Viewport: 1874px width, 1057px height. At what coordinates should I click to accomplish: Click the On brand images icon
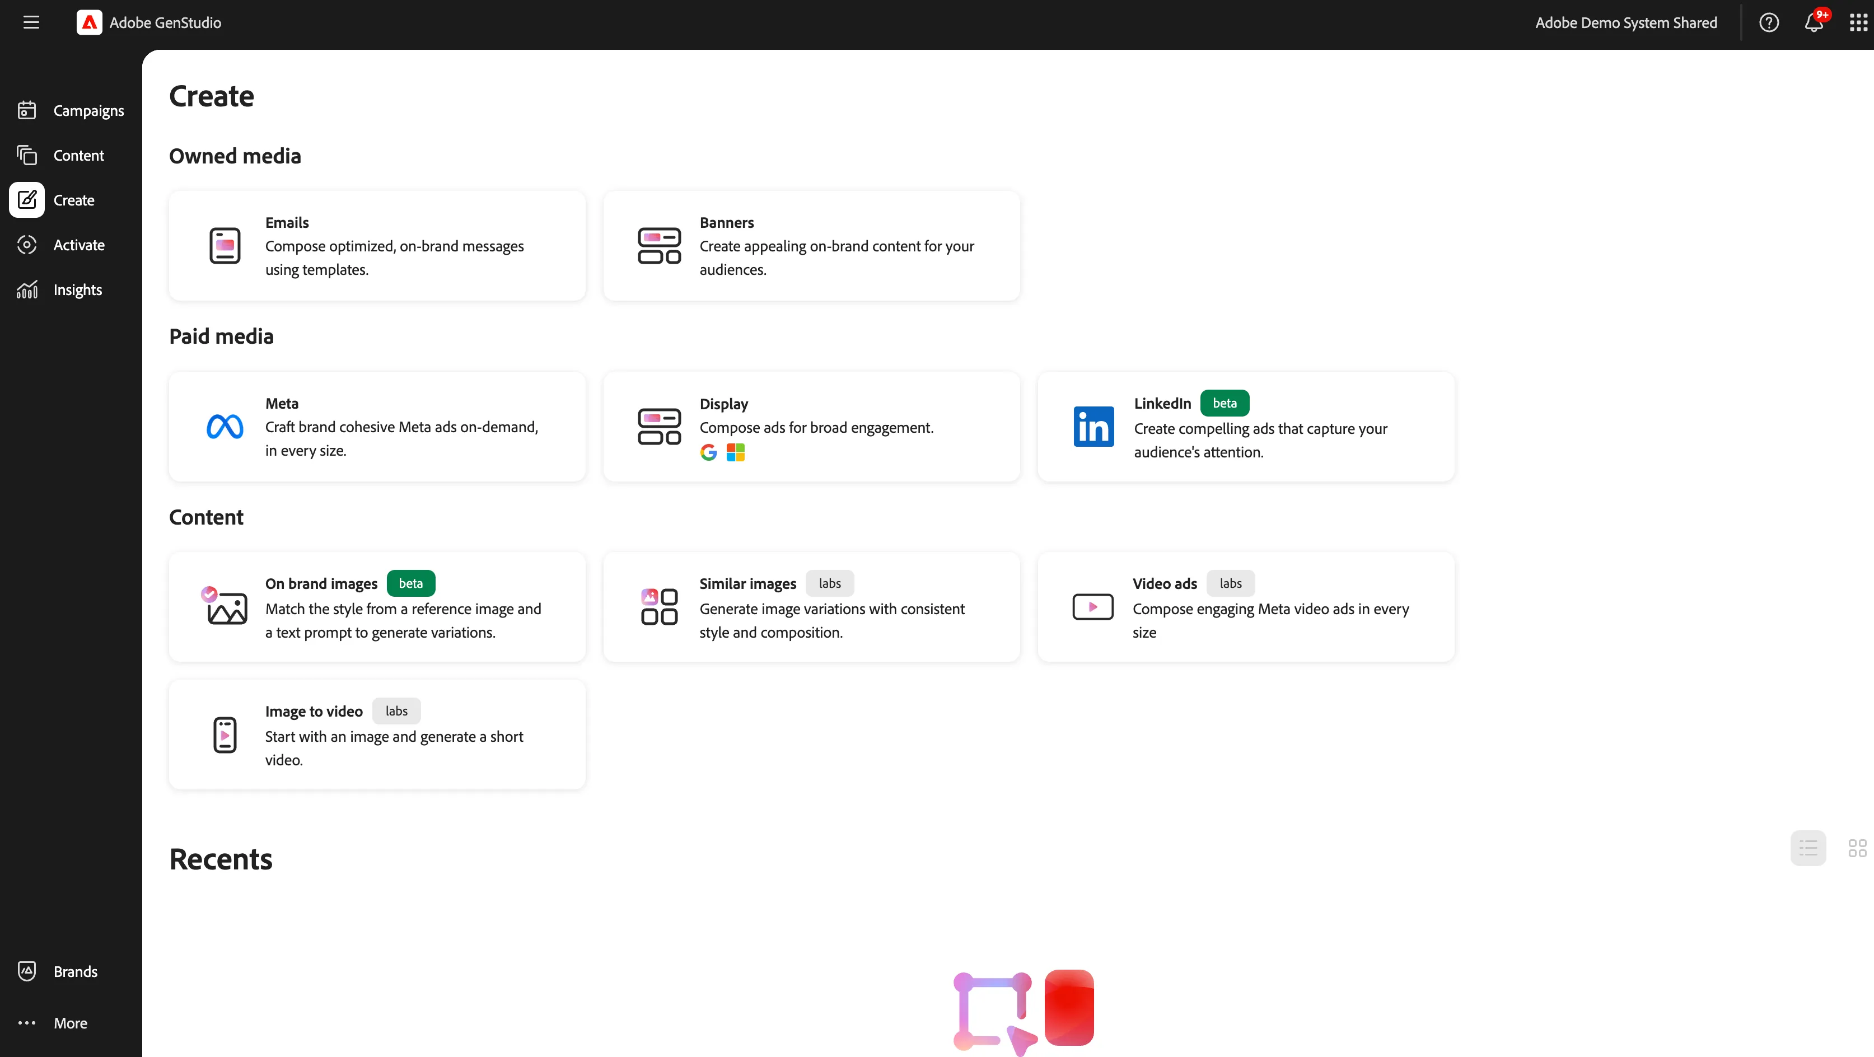coord(225,606)
